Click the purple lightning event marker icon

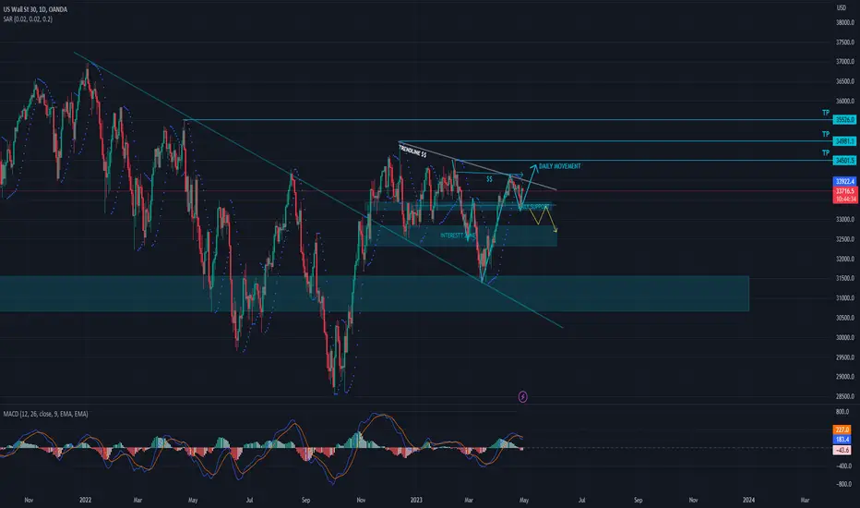522,396
